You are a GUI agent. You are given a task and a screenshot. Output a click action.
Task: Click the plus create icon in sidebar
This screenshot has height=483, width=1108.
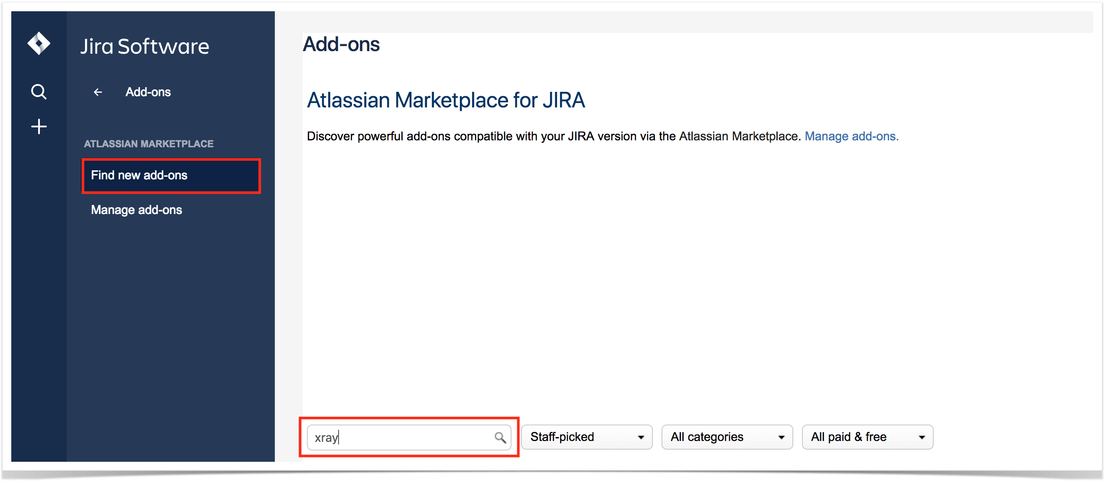click(x=39, y=126)
